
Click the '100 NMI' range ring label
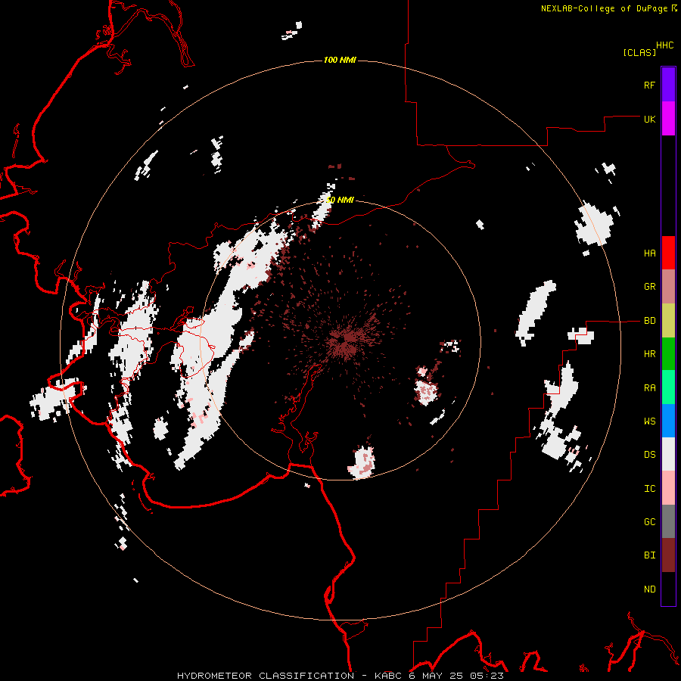pos(340,60)
